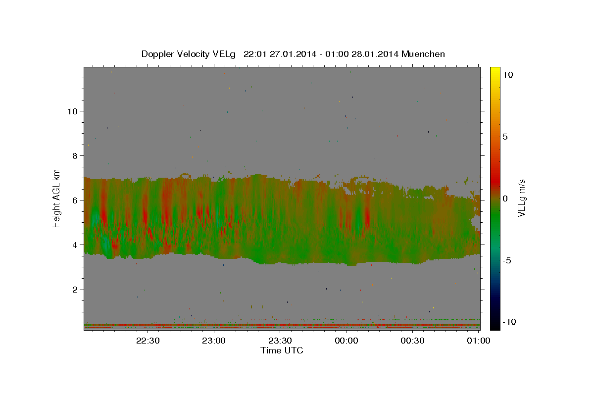Click the height tick label 8

click(75, 155)
